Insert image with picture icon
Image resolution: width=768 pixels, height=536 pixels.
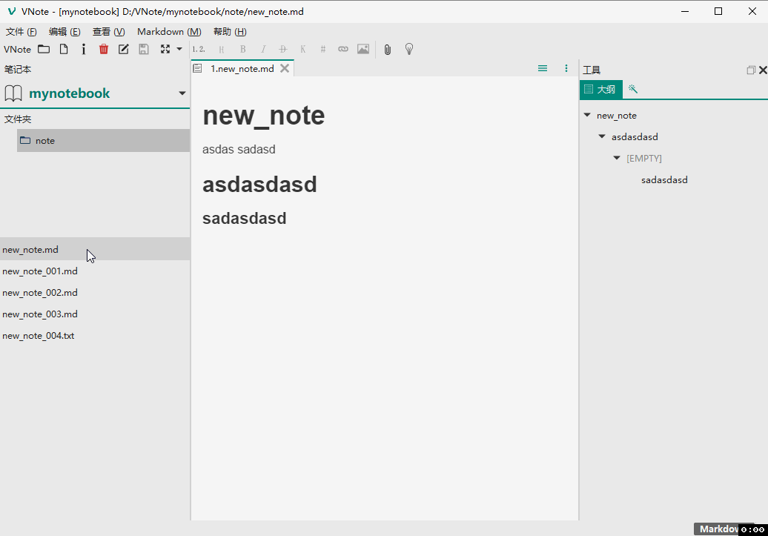[x=363, y=49]
